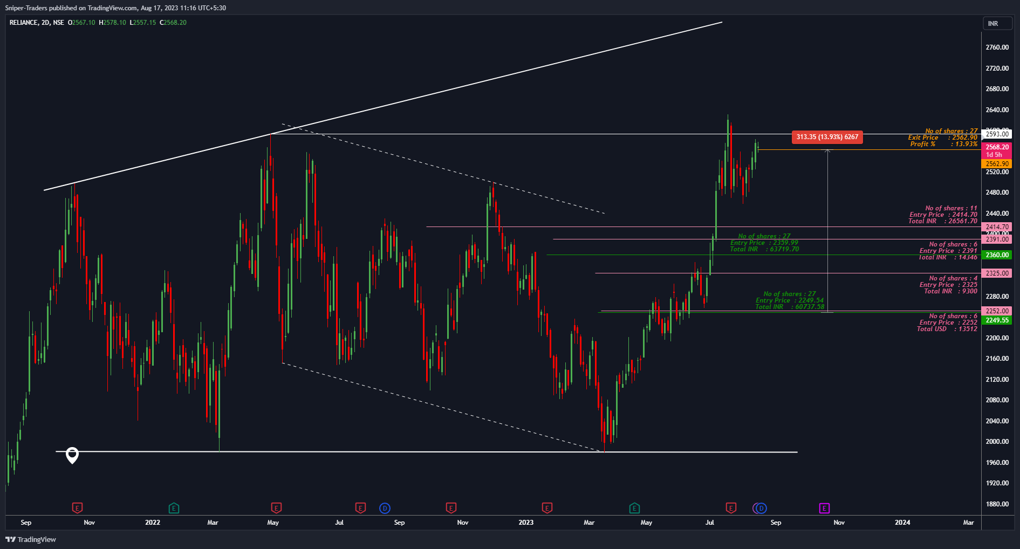
Task: Click the white location pin marker icon
Action: pos(72,455)
